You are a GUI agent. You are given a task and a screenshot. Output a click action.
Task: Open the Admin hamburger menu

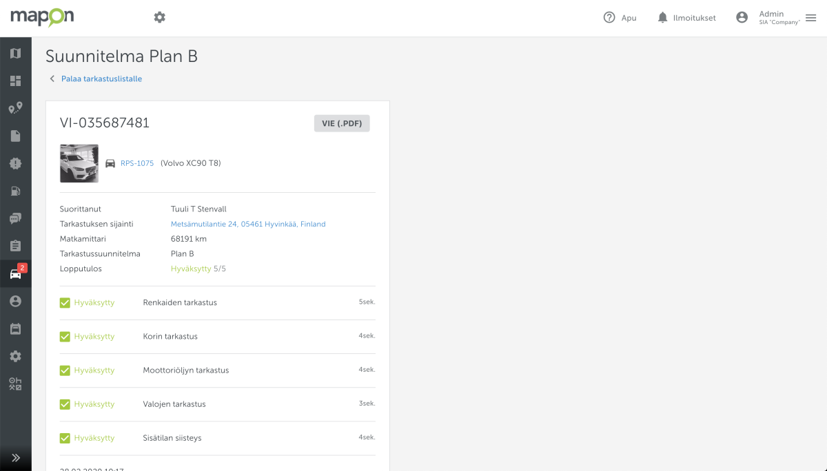(x=810, y=18)
